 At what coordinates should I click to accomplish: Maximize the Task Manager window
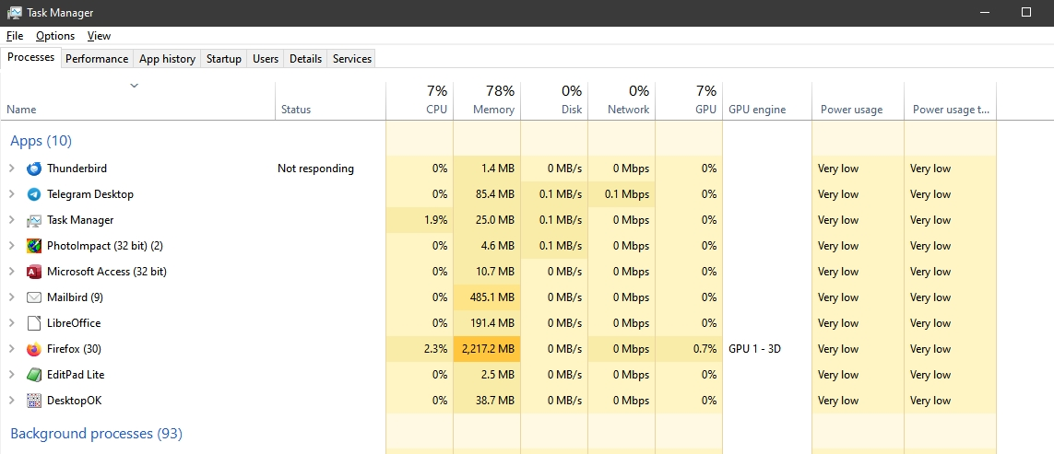[x=1025, y=12]
